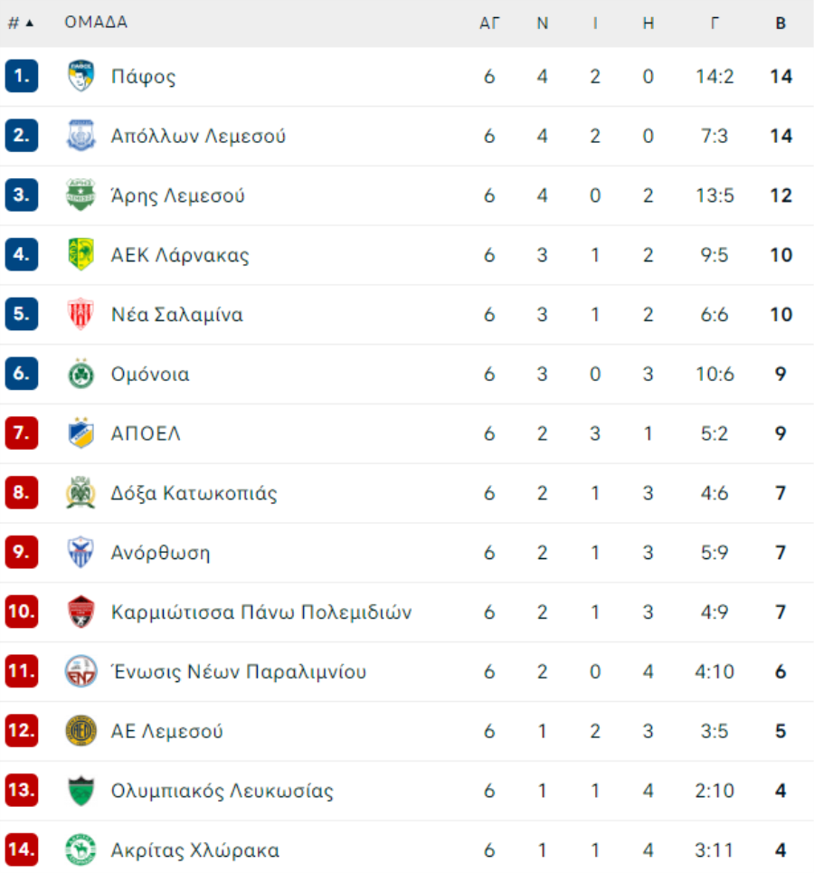
Task: Click the Νέα Σαλαμίνα red striped crest
Action: click(x=80, y=314)
